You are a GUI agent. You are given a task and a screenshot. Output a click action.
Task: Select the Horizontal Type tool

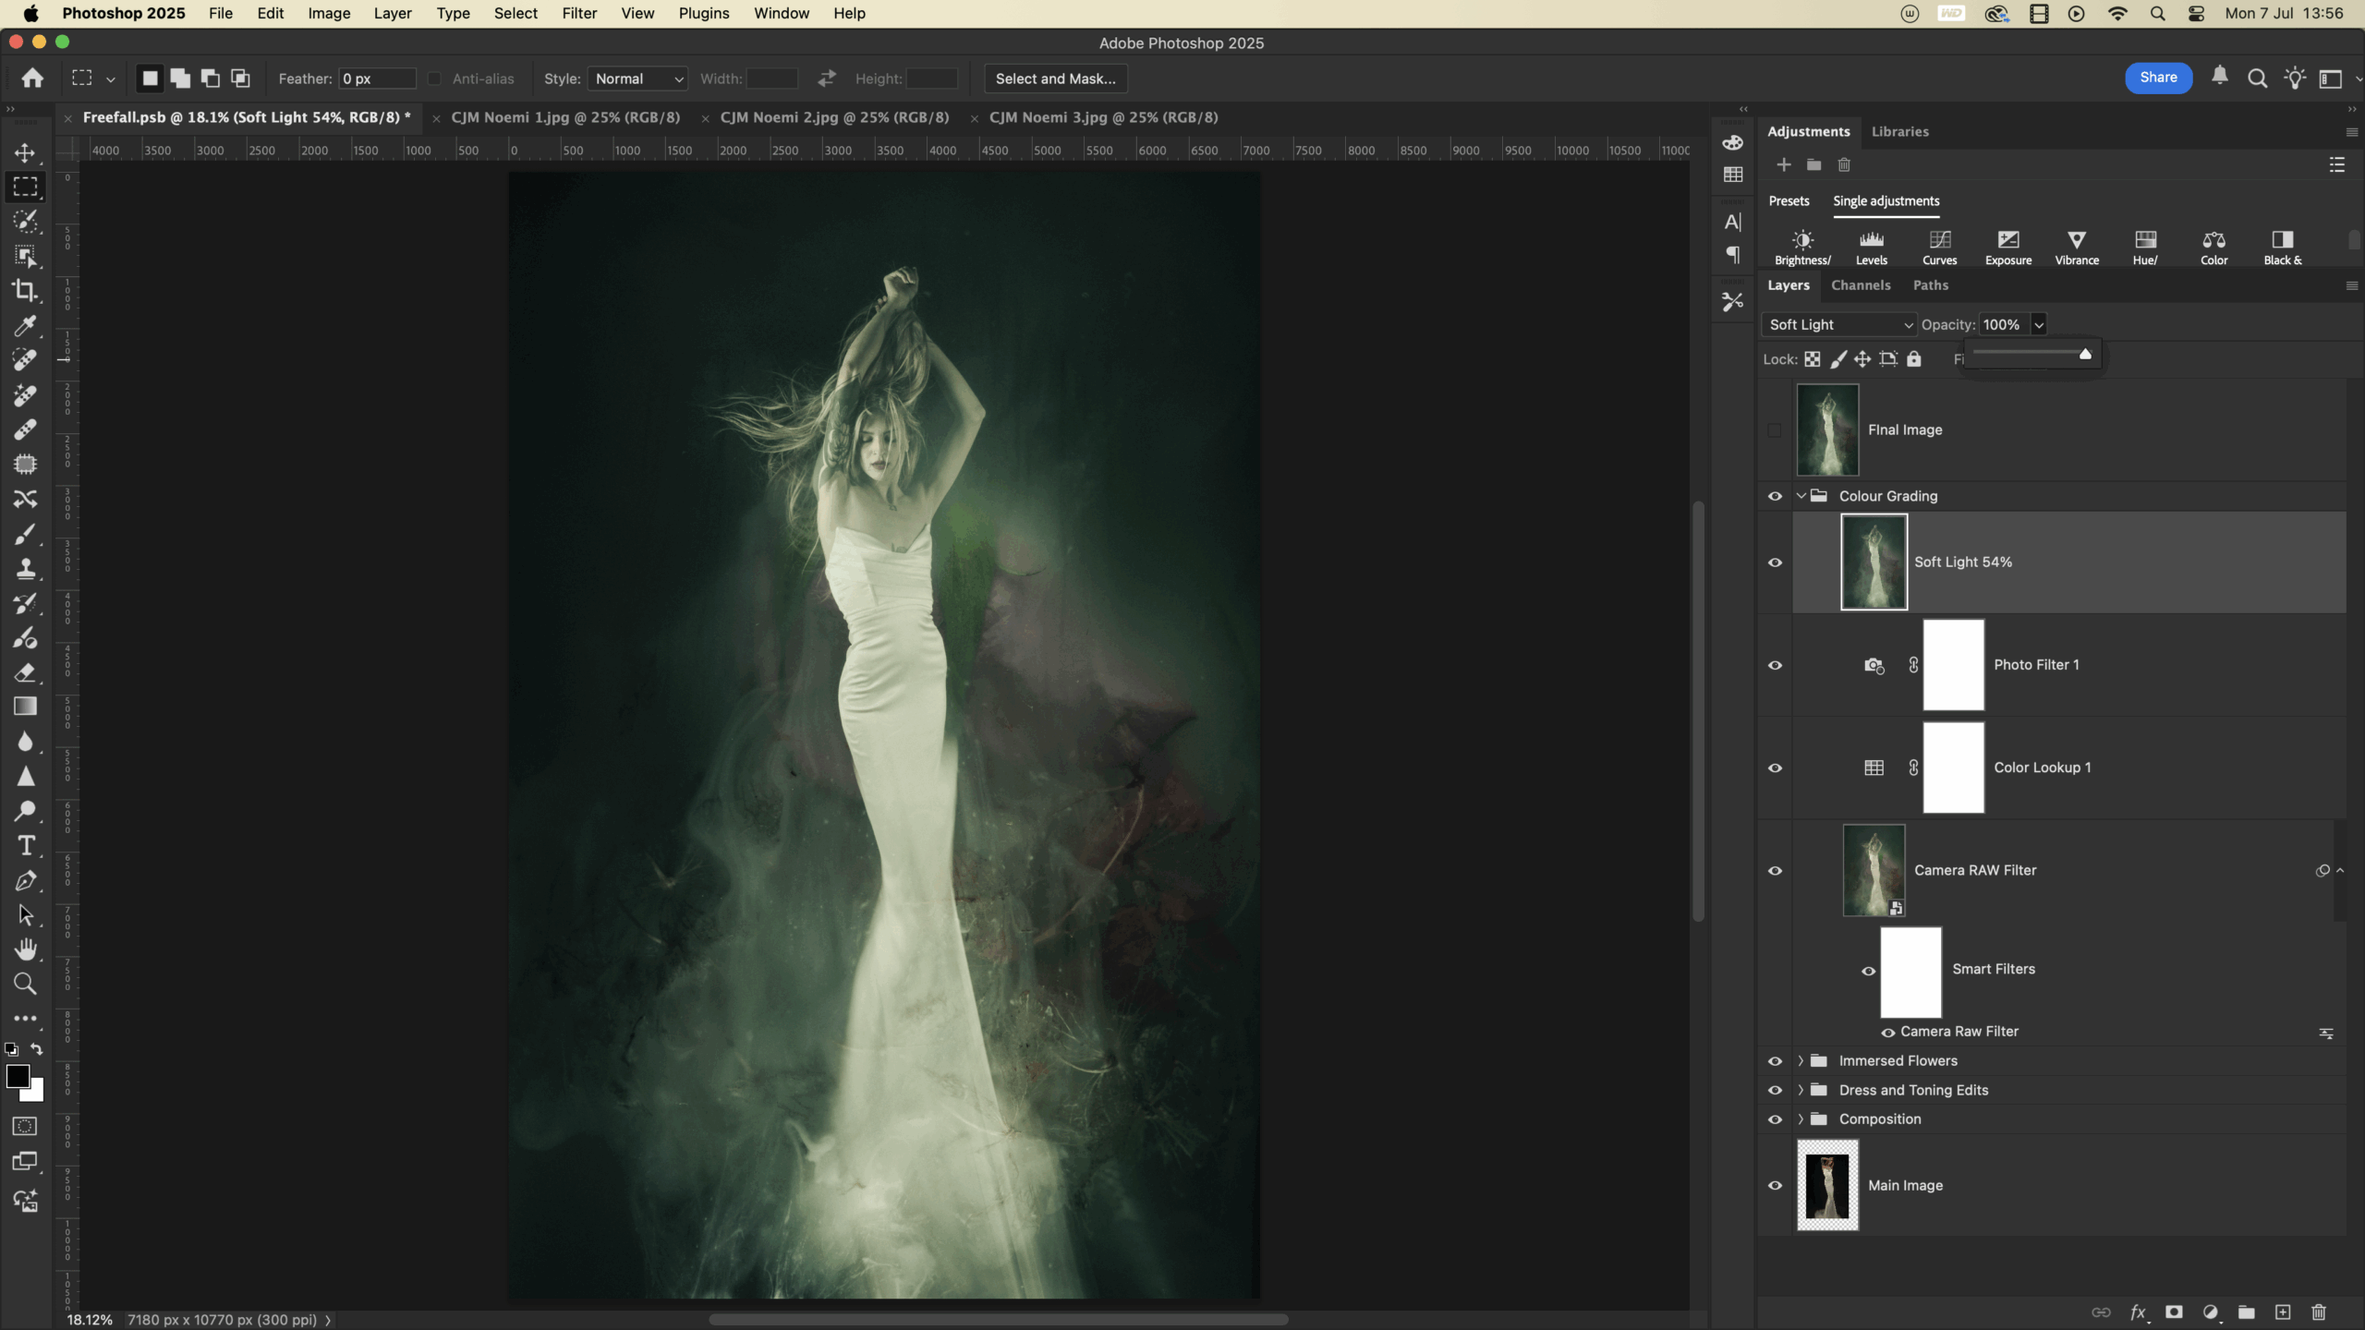tap(25, 846)
